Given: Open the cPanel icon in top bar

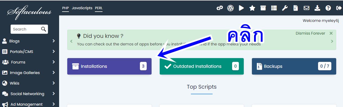Looking at the screenshot, I should coord(220,8).
